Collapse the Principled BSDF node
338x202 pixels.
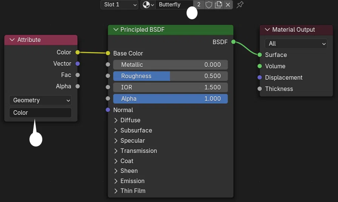point(116,29)
